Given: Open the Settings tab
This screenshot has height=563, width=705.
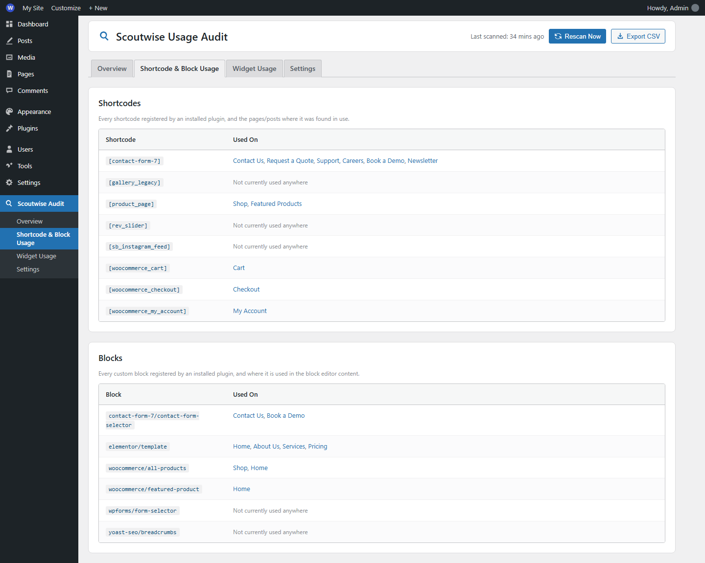Looking at the screenshot, I should 303,68.
